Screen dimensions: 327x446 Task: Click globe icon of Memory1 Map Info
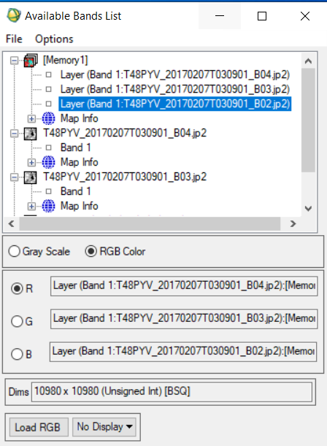tap(48, 118)
